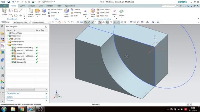The width and height of the screenshot is (200, 112).
Task: Open More in Synchronous Modeling group
Action: point(114,13)
